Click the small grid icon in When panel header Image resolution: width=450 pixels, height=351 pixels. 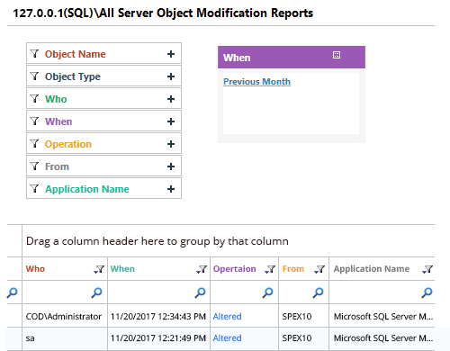pyautogui.click(x=337, y=55)
